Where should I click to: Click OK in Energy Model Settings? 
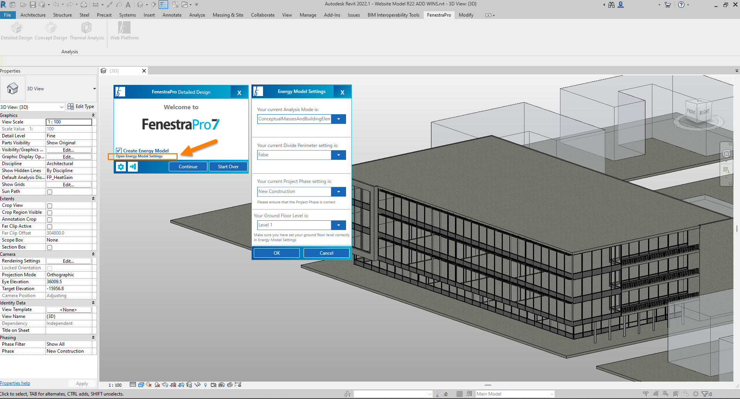(x=277, y=253)
